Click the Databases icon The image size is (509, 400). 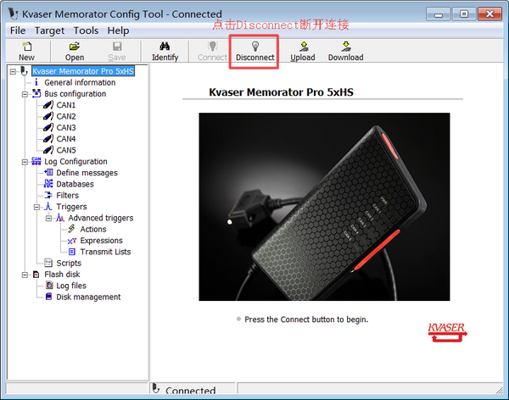pos(48,184)
